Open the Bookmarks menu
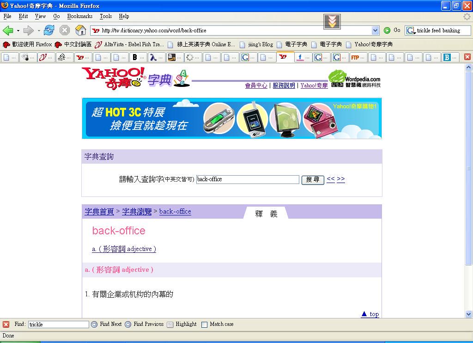The image size is (473, 343). [x=79, y=16]
